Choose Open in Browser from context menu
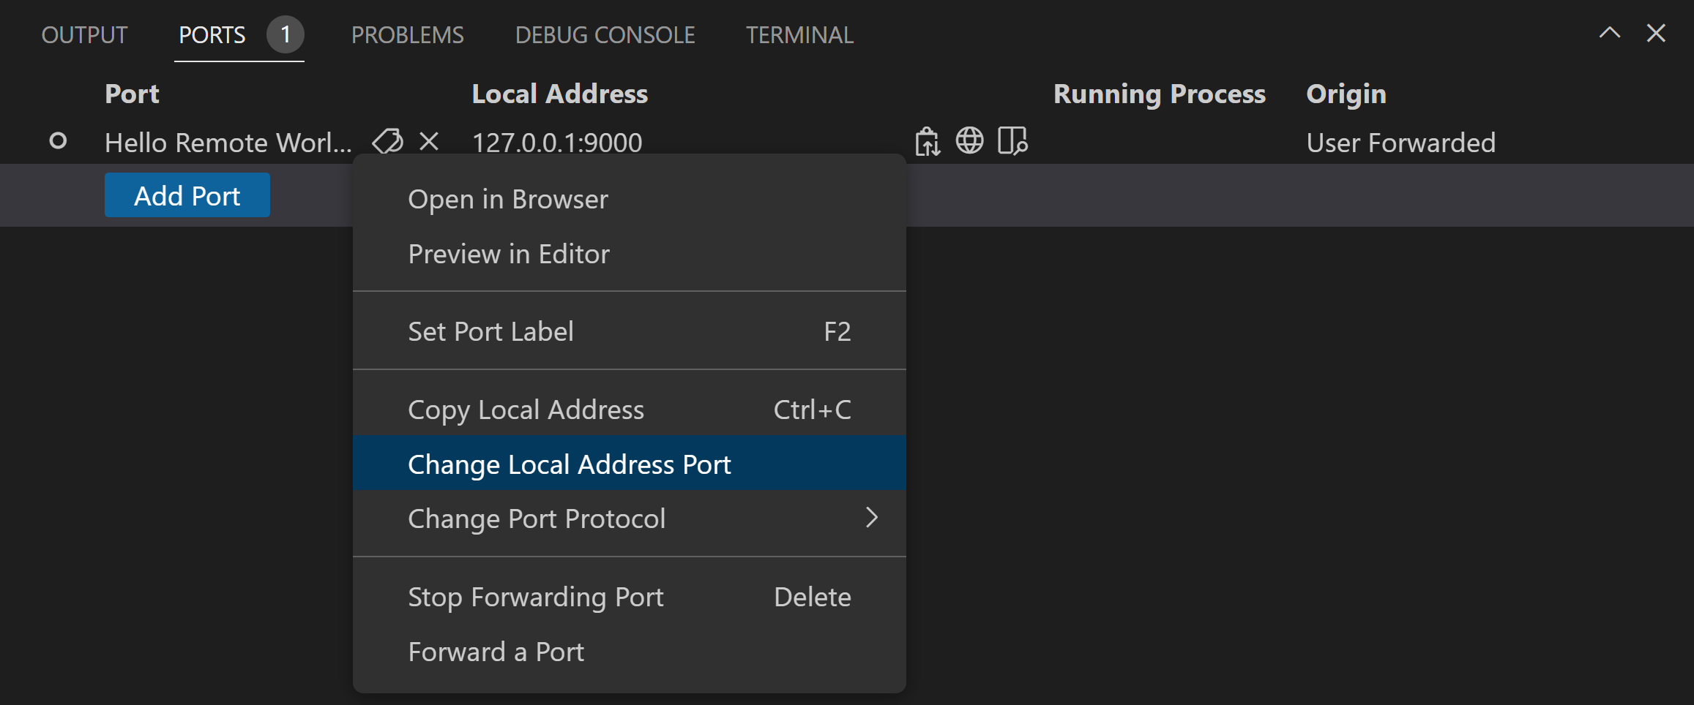 508,199
